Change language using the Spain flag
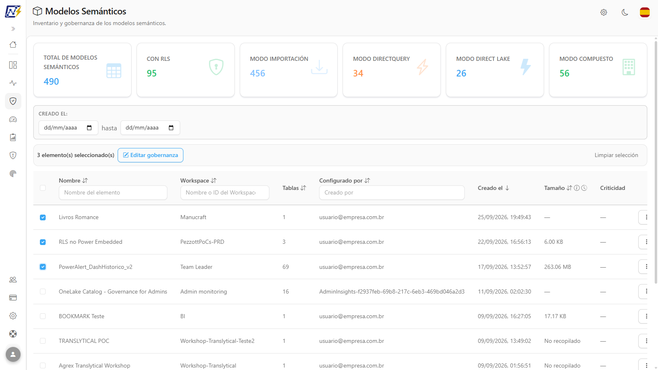 pos(645,12)
